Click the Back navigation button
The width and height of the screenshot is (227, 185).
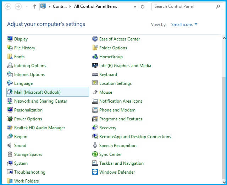8,6
